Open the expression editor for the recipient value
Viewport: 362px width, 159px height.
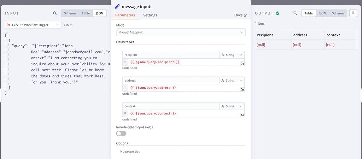[x=242, y=64]
